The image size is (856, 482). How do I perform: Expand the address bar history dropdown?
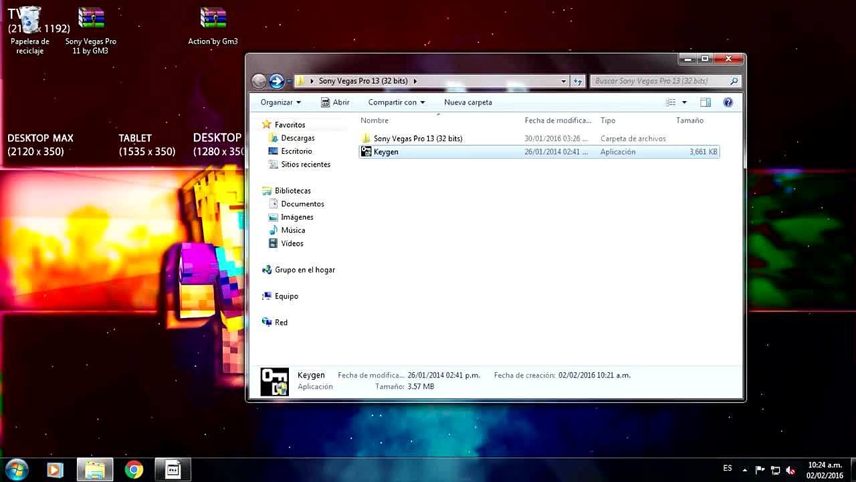tap(563, 81)
